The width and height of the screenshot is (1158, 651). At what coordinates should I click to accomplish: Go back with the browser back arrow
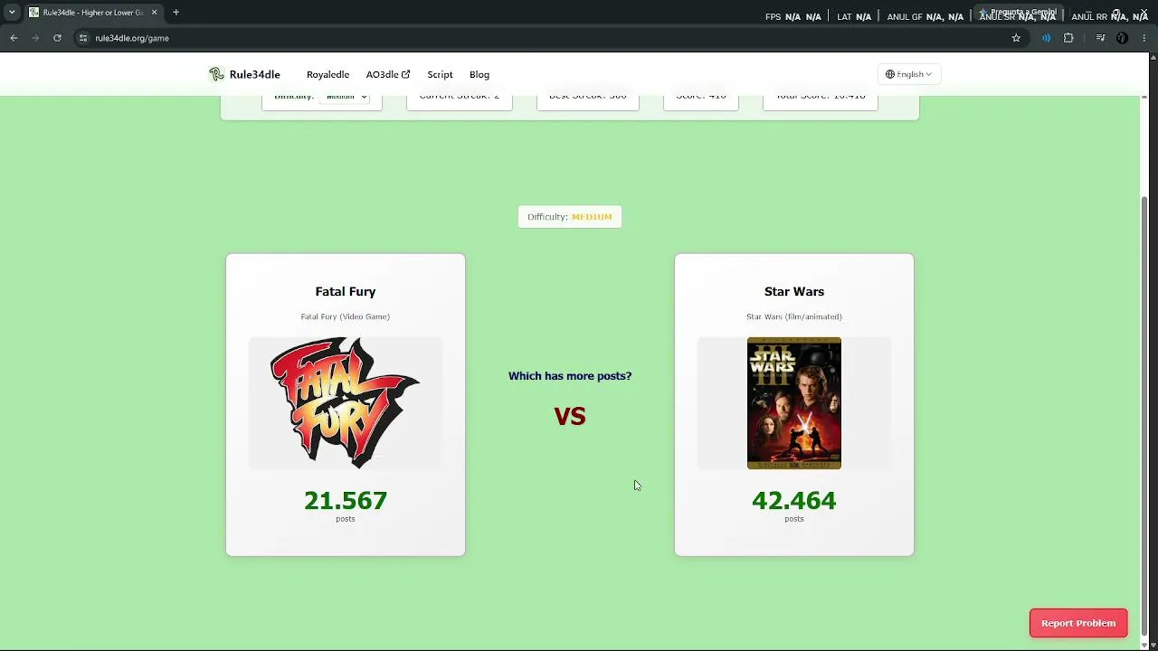pos(14,38)
